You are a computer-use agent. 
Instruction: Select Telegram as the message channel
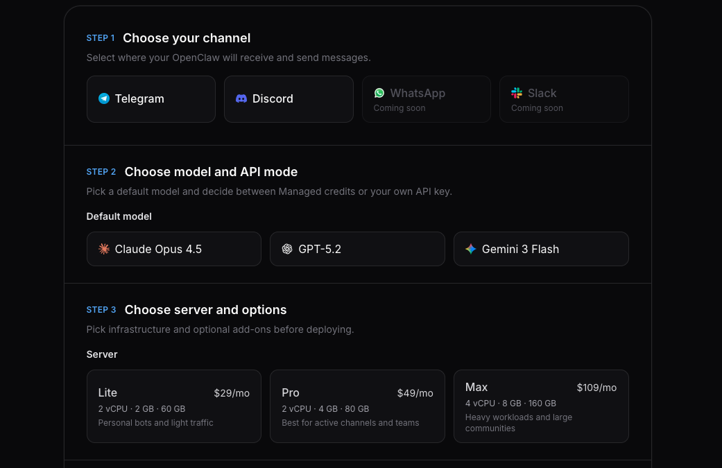[x=151, y=98]
